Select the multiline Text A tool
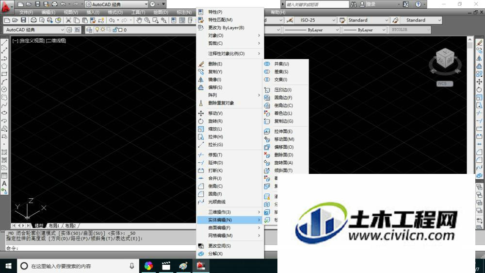 [4, 184]
